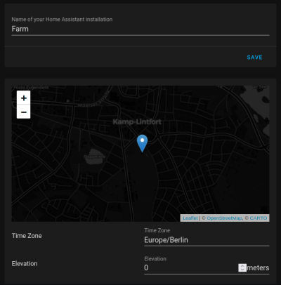Click the installation name caption text
Image resolution: width=281 pixels, height=285 pixels.
(x=62, y=20)
